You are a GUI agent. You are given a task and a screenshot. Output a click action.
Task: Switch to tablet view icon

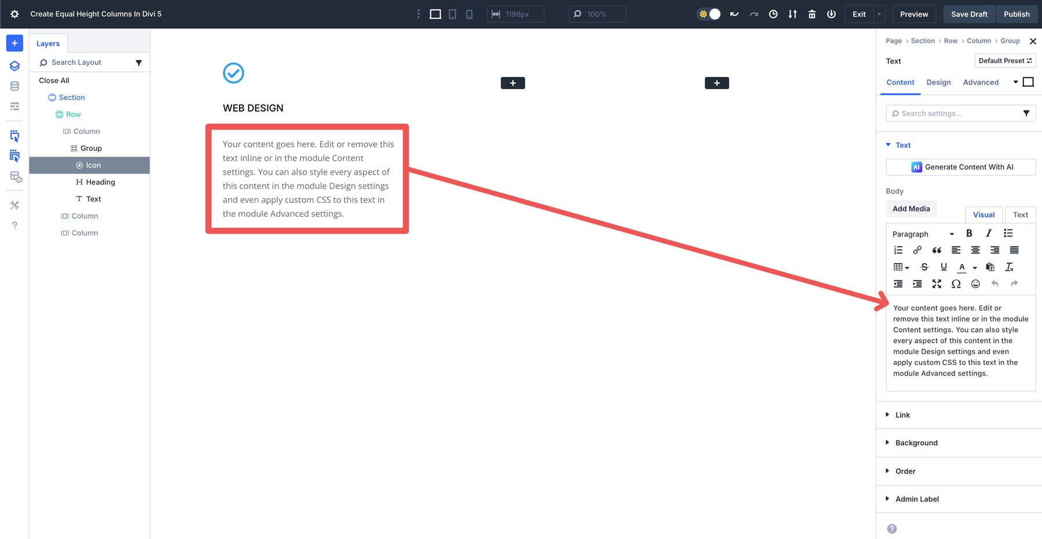[x=453, y=14]
